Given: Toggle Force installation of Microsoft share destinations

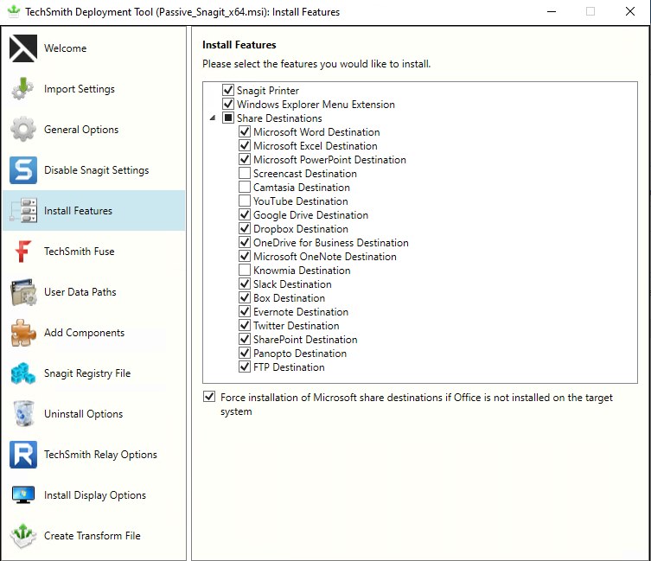Looking at the screenshot, I should pos(209,397).
